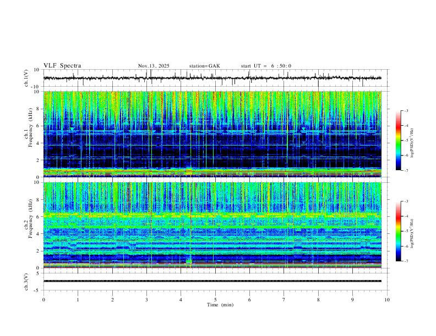This screenshot has height=336, width=436.
Task: Click the ch.1 voltage waveform trace
Action: (212, 78)
